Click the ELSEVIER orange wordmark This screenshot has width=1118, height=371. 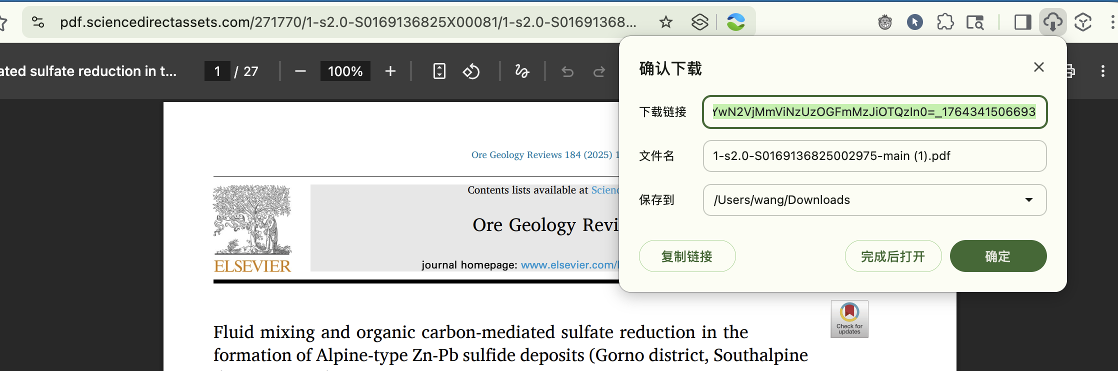(252, 266)
